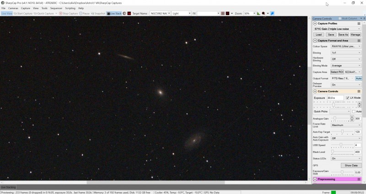366x194 pixels.
Task: Click the Auto Exp Target slider handle
Action: [x=342, y=132]
